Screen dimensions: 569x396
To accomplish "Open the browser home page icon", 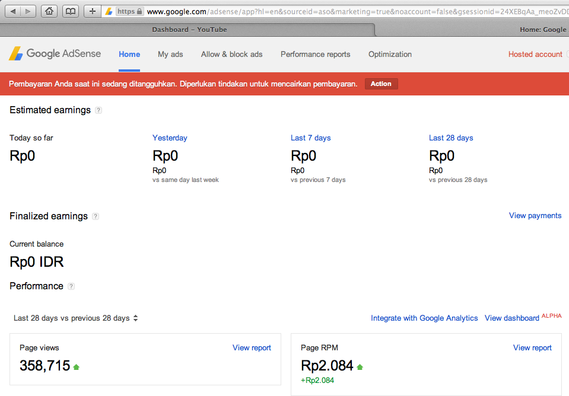I will click(49, 11).
